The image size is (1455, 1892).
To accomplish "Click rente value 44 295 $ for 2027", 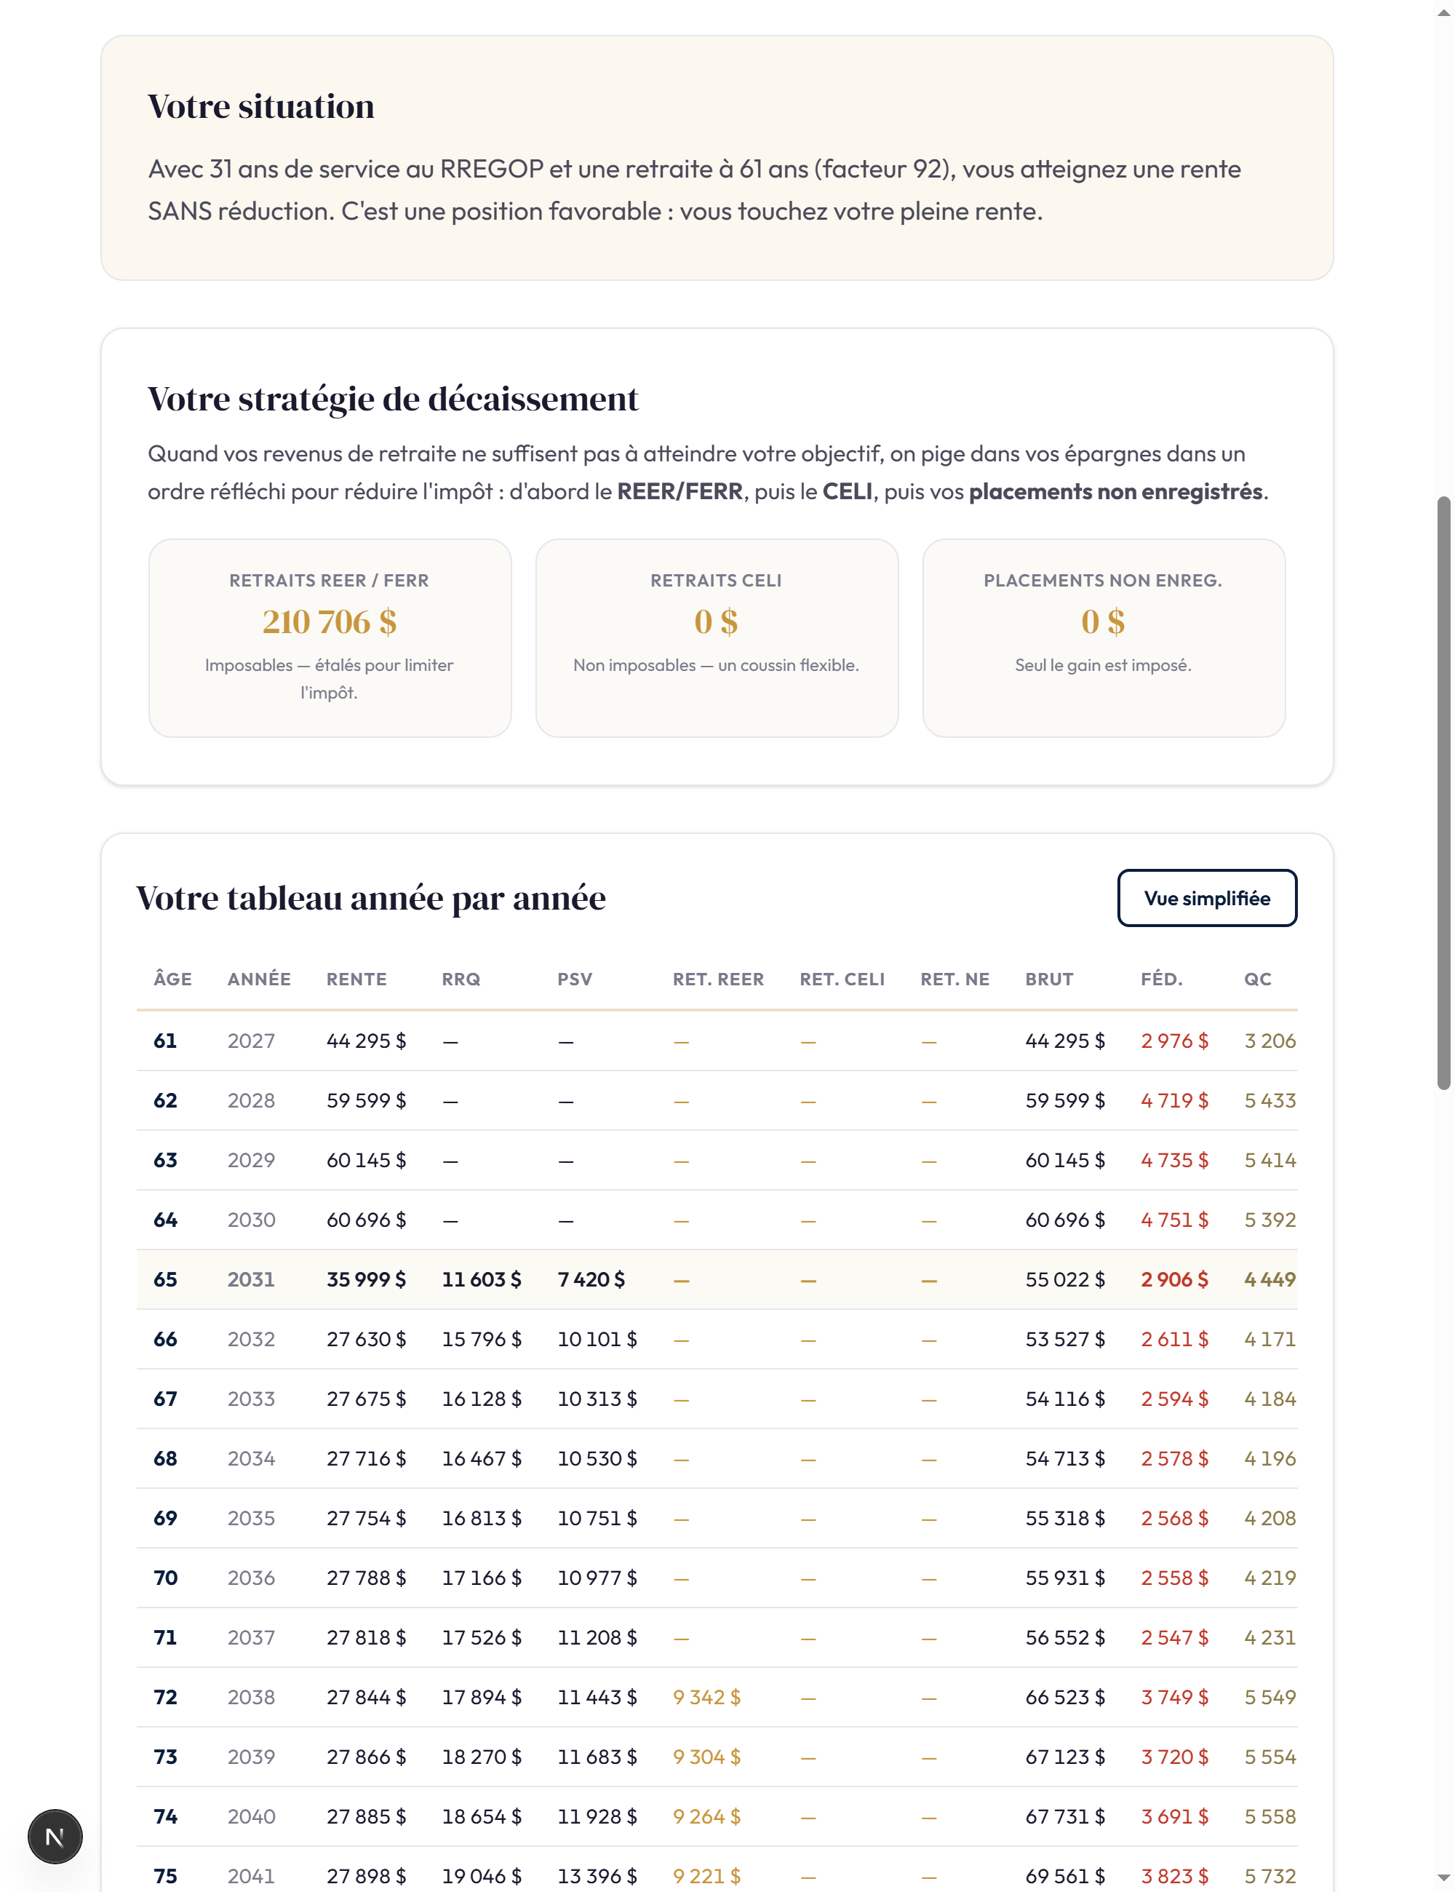I will point(367,1041).
